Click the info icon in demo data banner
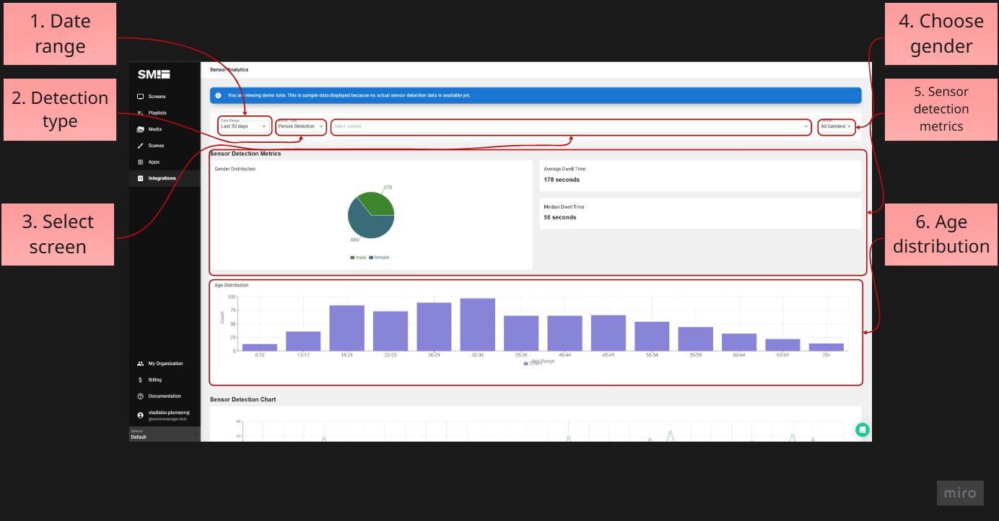 218,95
